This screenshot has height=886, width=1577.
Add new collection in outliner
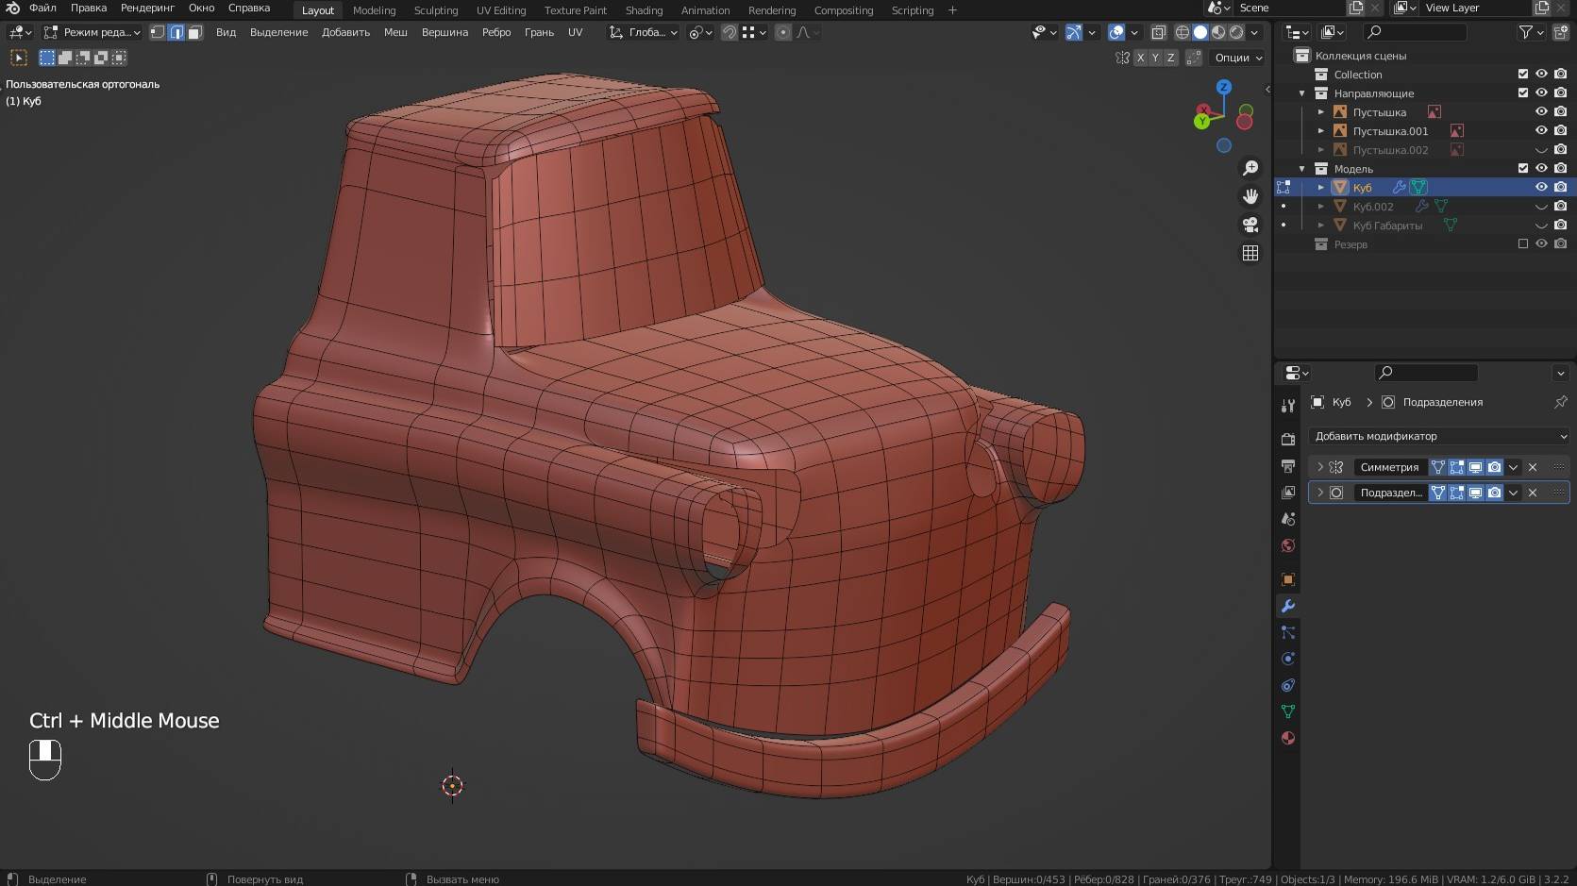point(1561,32)
